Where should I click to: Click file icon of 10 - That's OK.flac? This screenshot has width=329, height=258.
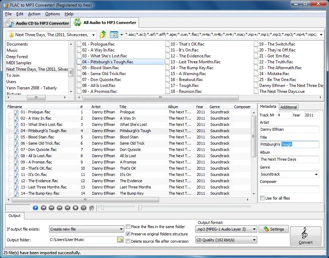[167, 44]
